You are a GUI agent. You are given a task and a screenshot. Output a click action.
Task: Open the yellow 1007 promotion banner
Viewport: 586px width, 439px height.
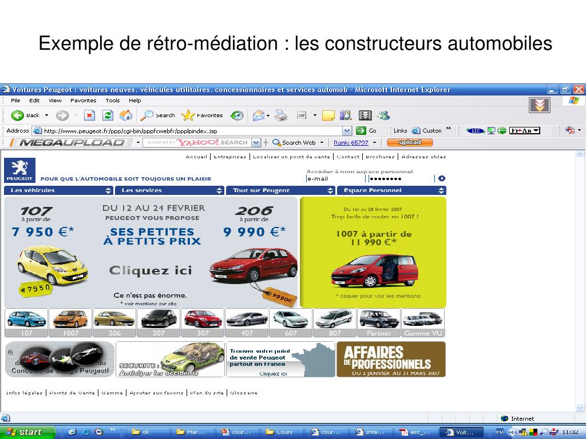(373, 252)
